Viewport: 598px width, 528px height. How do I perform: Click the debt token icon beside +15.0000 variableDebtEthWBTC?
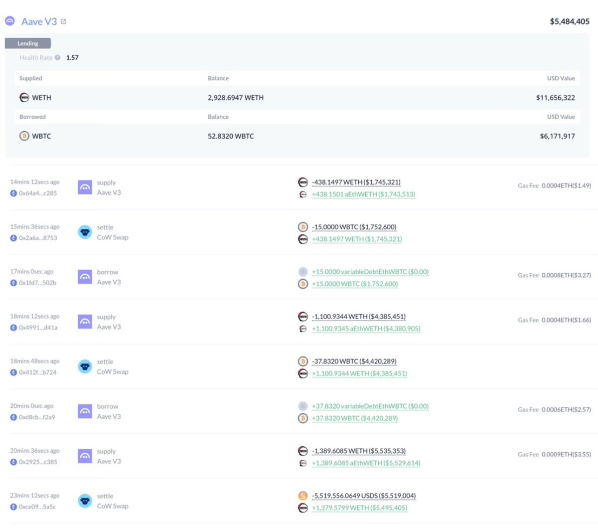pos(303,272)
